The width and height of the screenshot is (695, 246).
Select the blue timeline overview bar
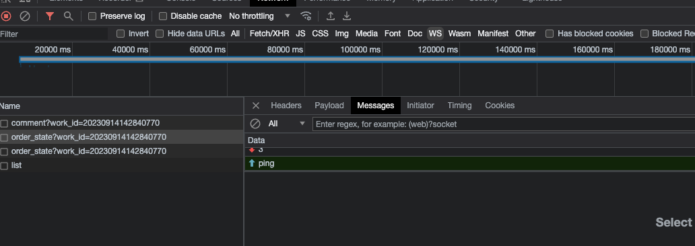click(357, 59)
